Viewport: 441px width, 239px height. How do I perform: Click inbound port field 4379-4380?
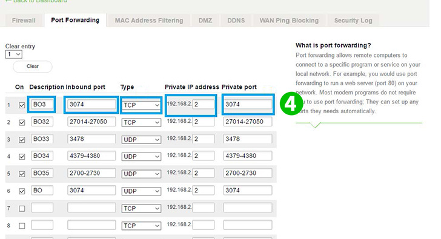click(x=91, y=156)
